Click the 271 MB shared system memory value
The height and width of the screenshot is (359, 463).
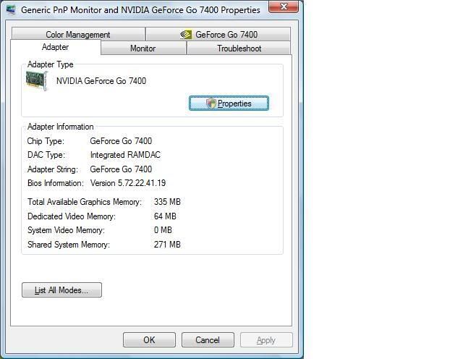pos(167,245)
